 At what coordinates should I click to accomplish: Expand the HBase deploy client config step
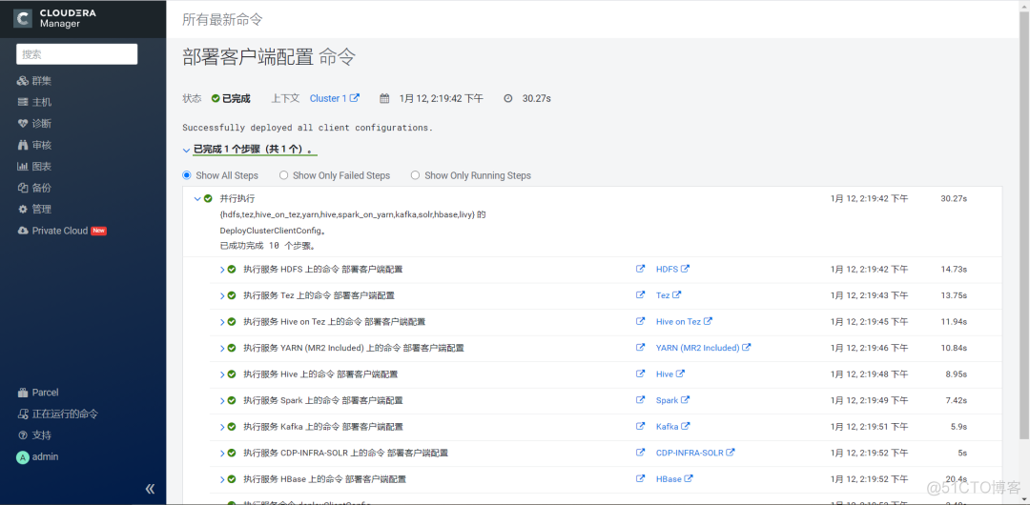[222, 479]
